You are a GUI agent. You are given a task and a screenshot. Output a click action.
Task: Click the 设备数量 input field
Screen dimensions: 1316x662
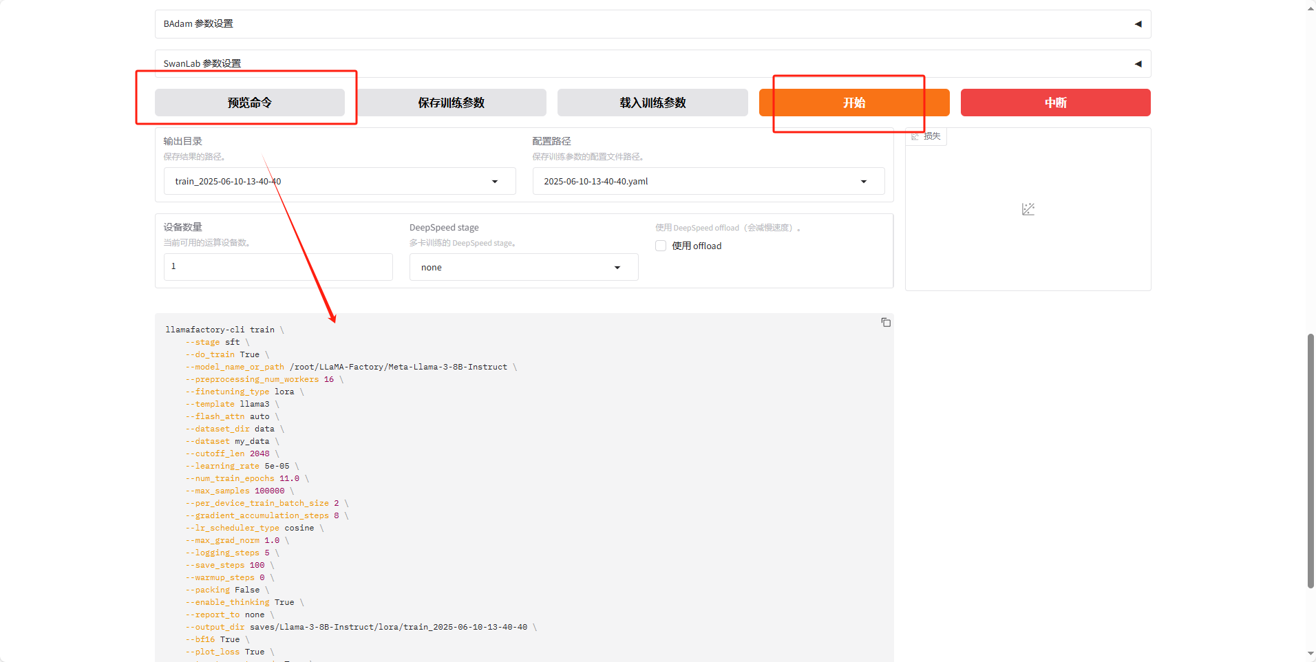tap(278, 266)
